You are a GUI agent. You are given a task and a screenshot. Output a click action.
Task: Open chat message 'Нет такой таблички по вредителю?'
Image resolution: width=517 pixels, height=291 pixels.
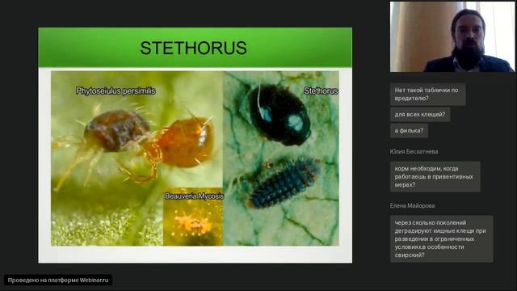427,95
